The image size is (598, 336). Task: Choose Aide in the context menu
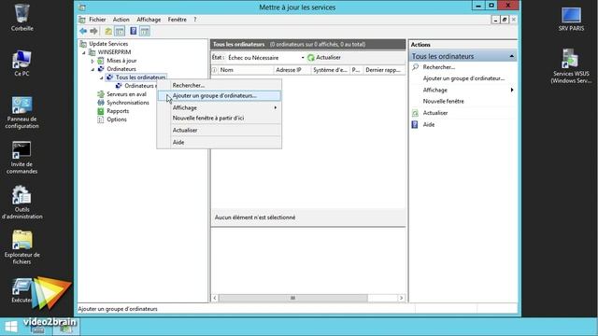(219, 142)
